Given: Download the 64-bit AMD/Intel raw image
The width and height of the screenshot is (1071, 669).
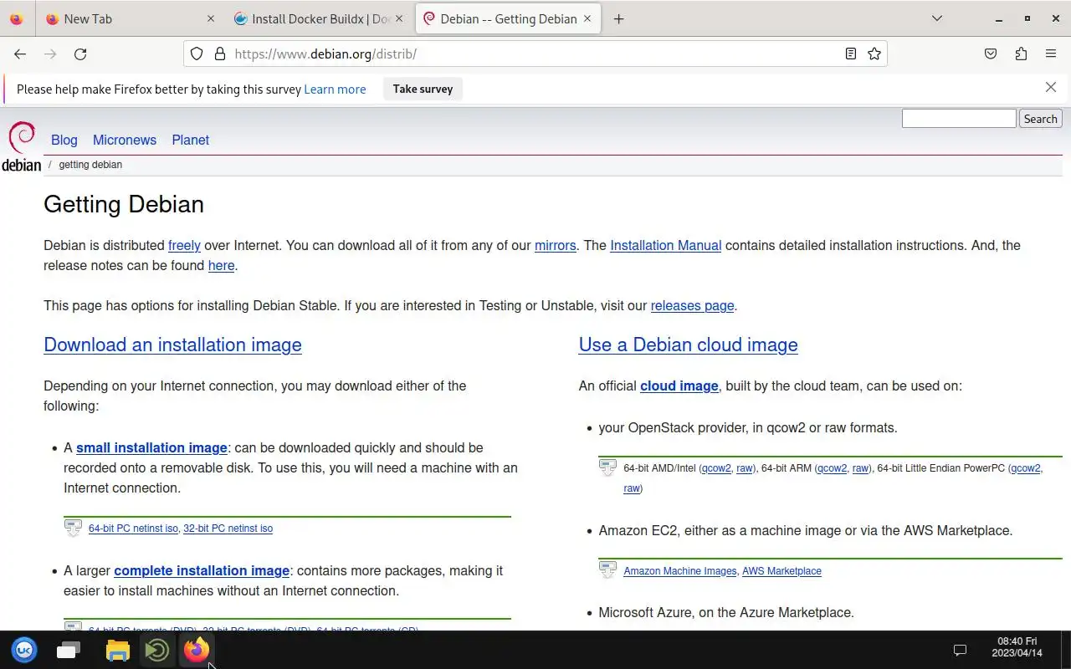Looking at the screenshot, I should 744,468.
